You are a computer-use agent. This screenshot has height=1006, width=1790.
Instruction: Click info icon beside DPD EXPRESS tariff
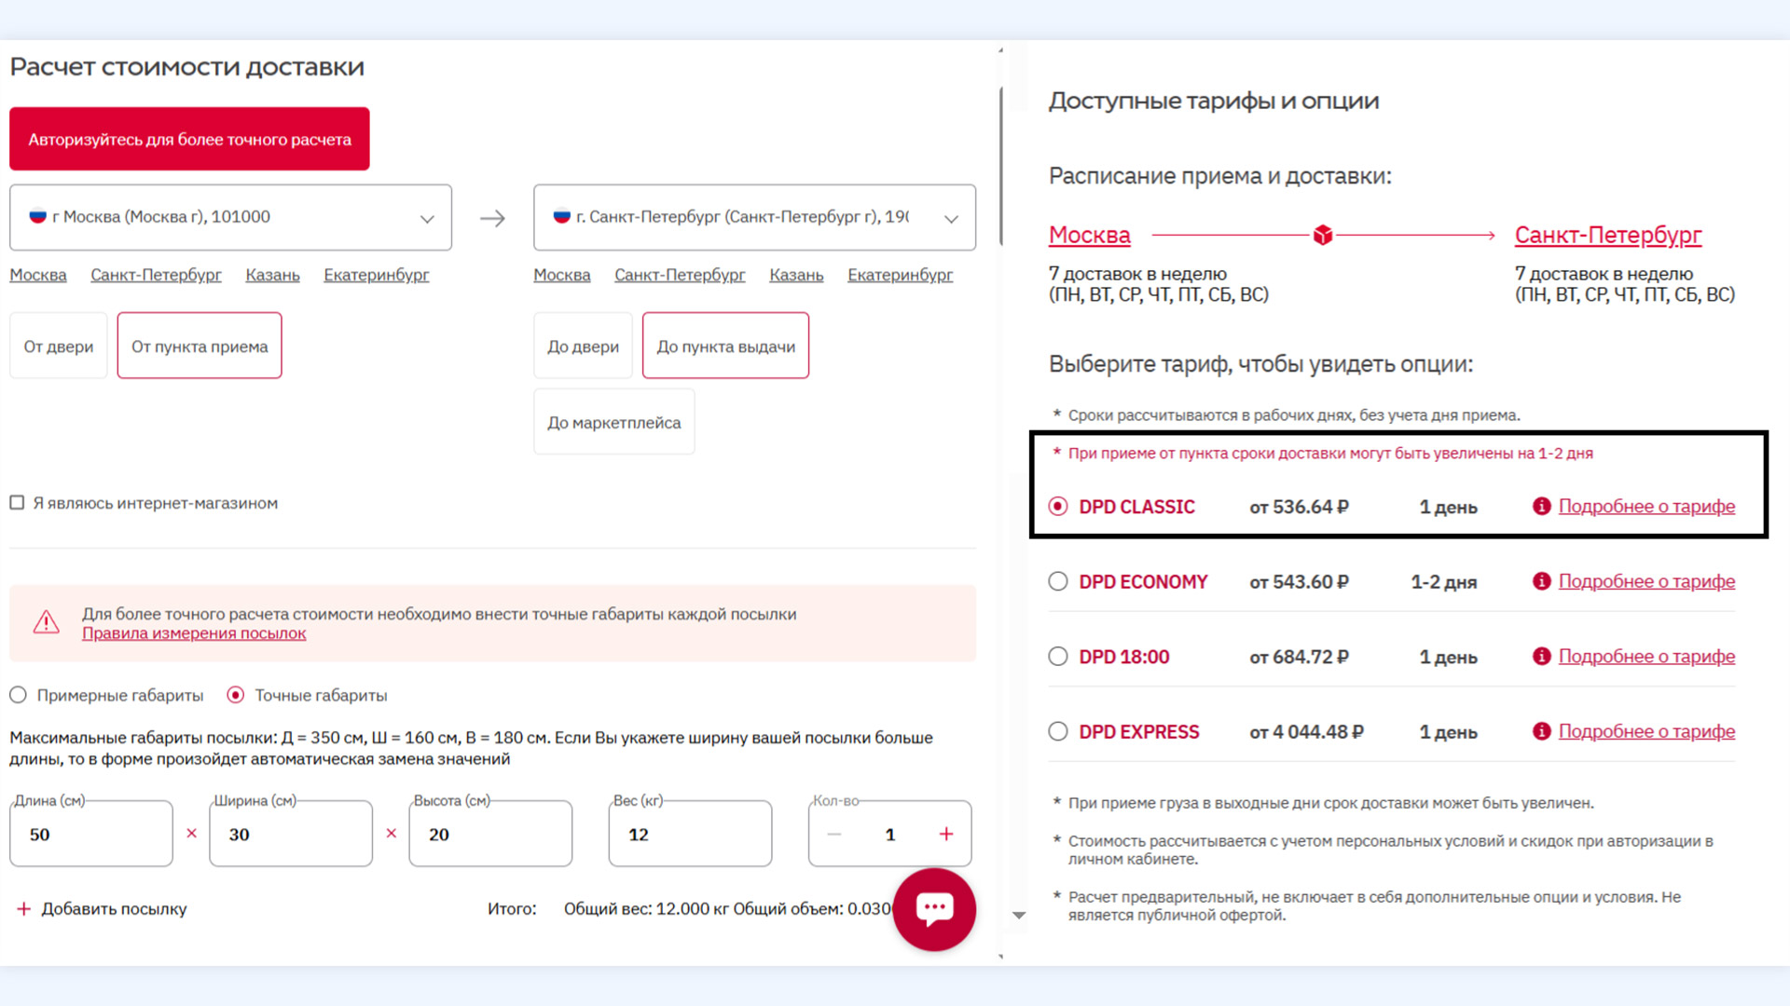[1542, 732]
